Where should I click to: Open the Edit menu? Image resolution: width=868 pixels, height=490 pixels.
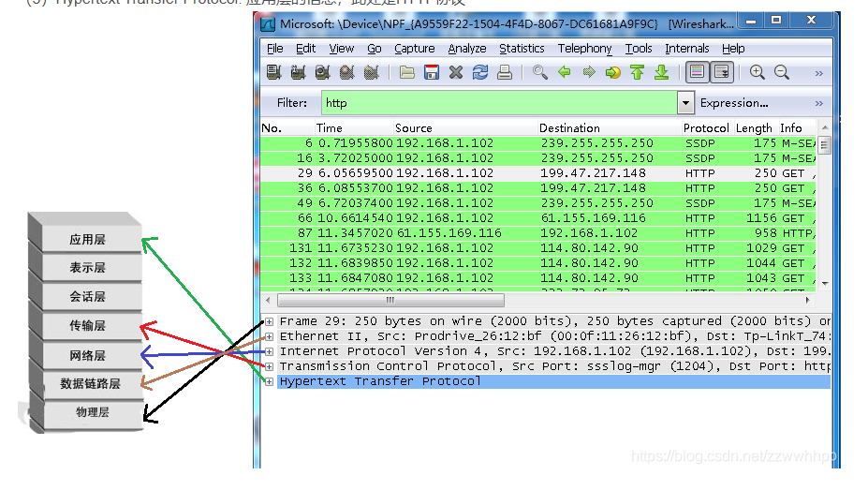(305, 49)
